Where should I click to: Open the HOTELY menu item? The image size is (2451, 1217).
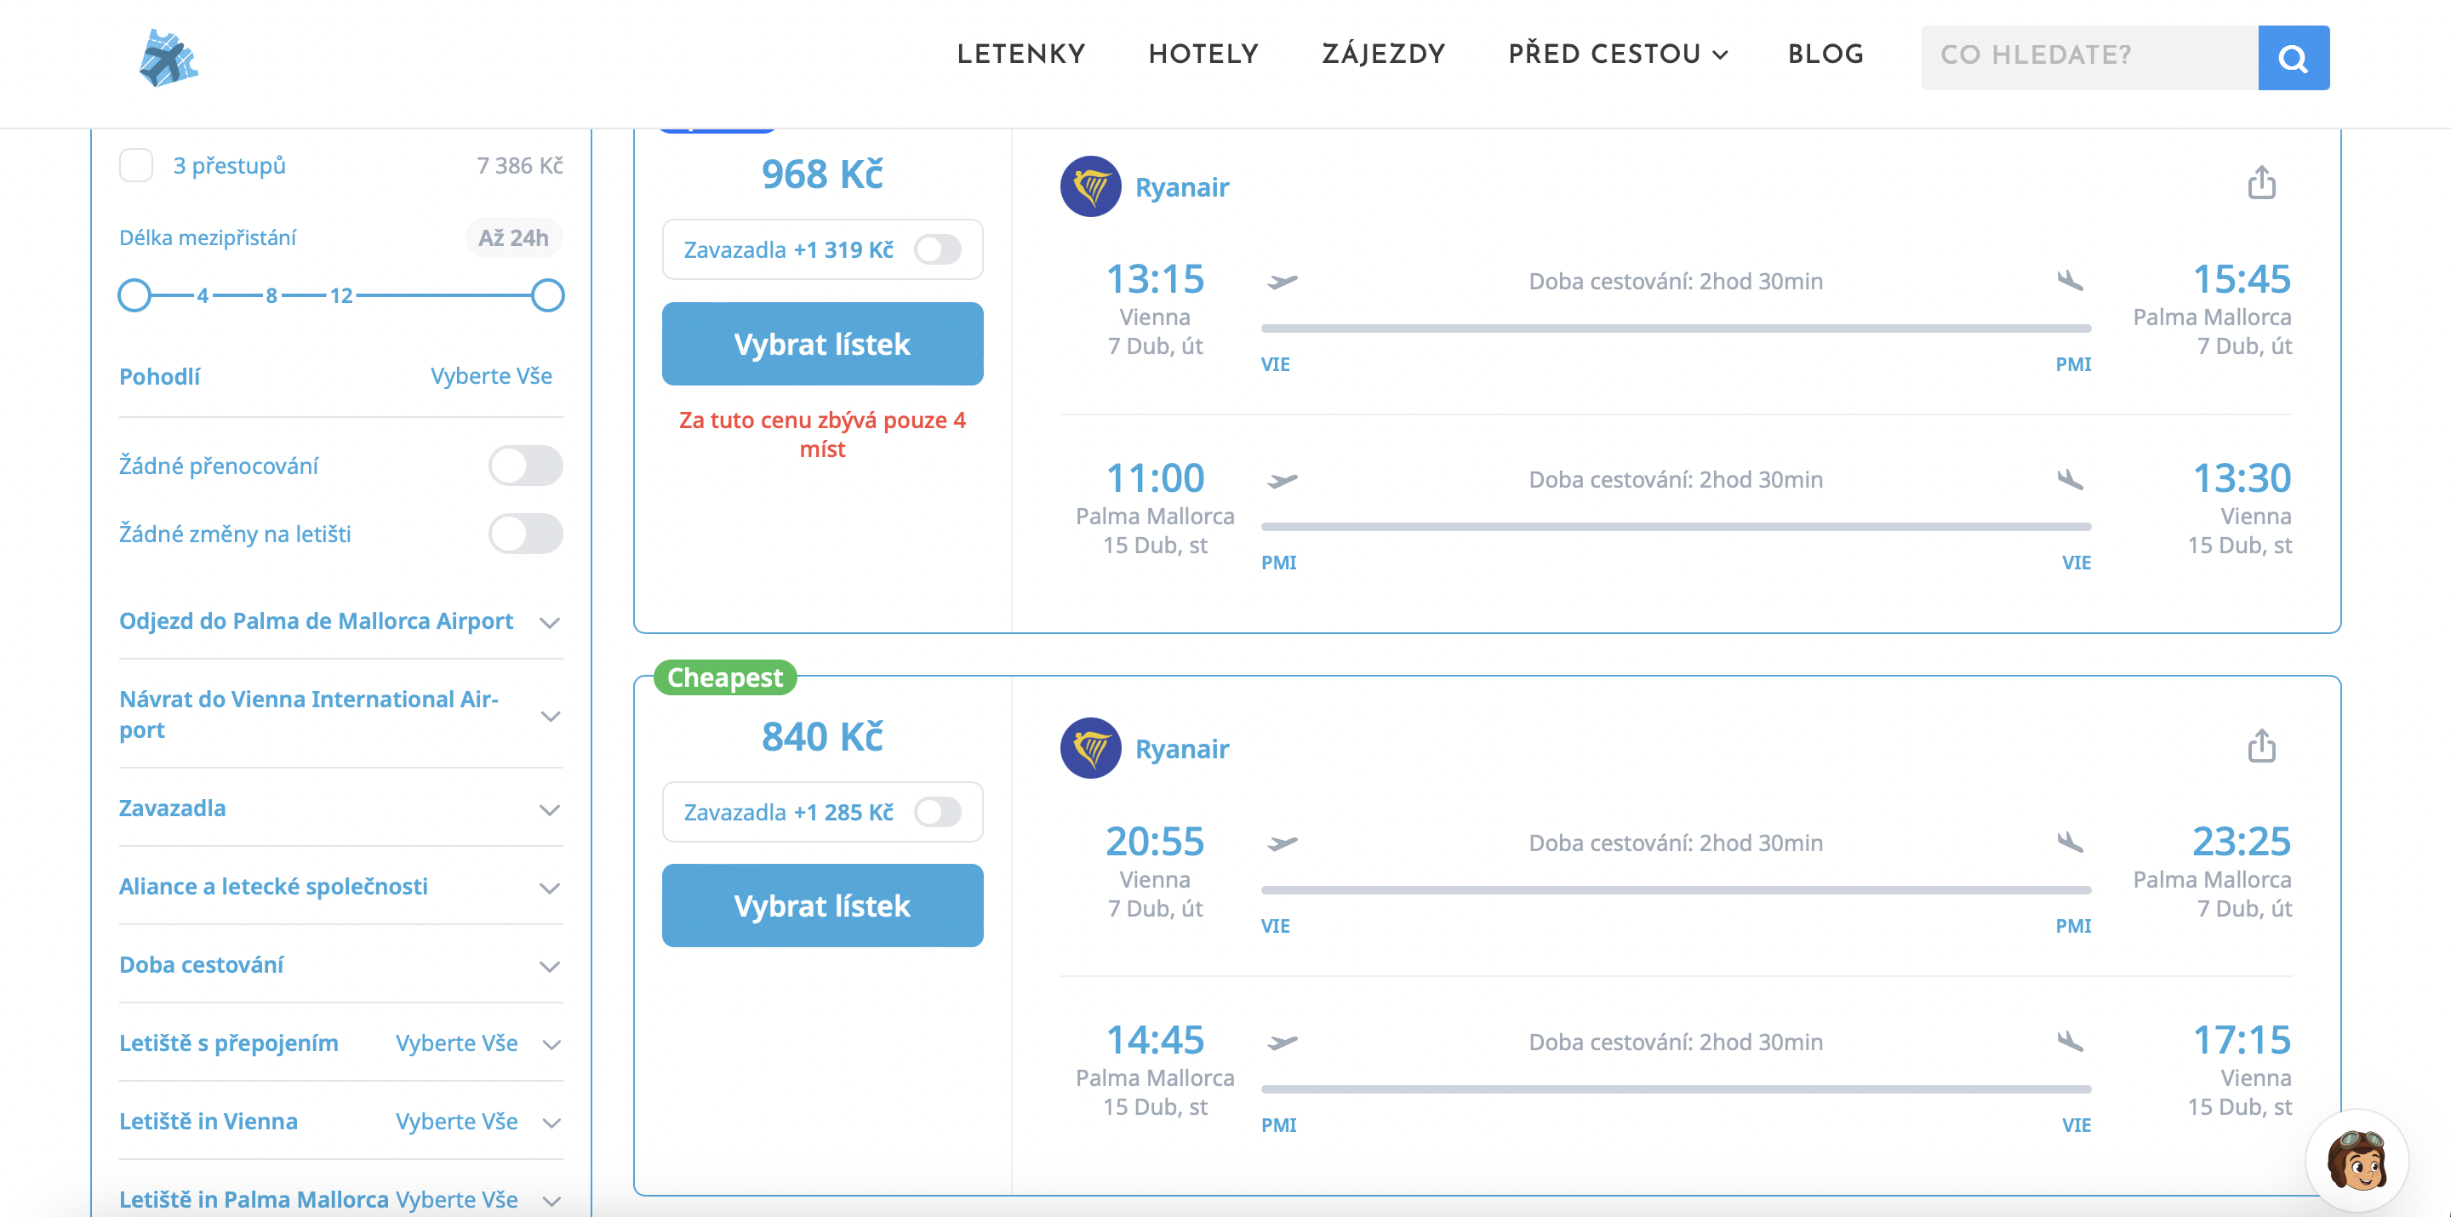(1203, 54)
